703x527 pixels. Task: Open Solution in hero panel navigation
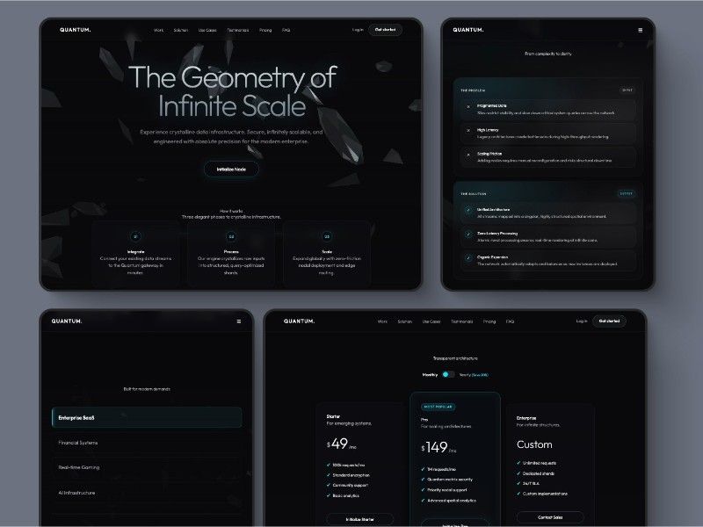pos(181,30)
